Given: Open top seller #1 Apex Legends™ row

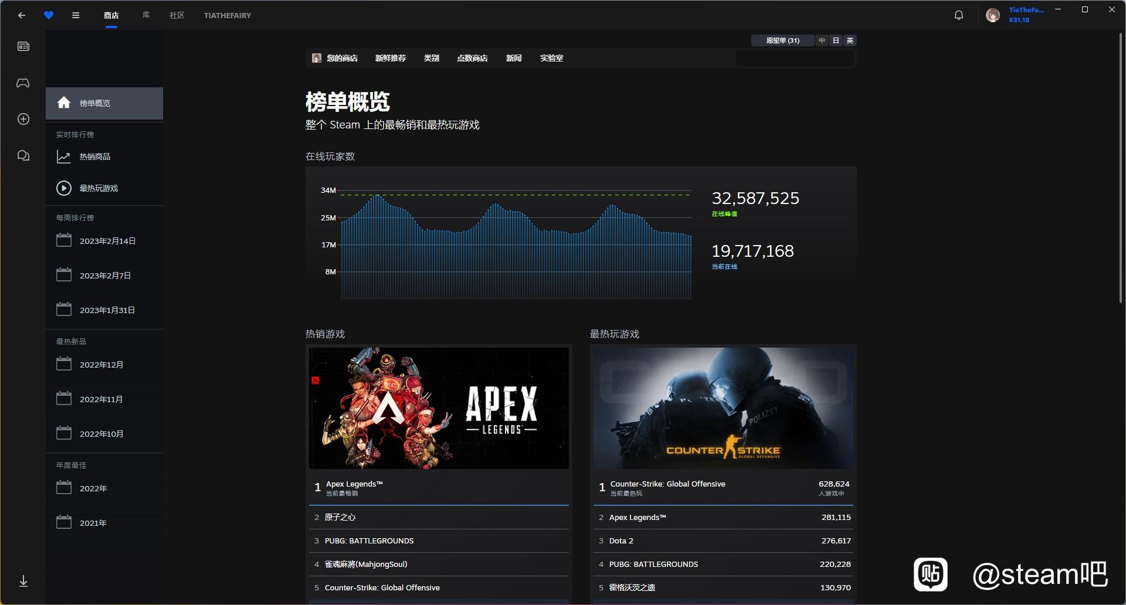Looking at the screenshot, I should (x=439, y=488).
